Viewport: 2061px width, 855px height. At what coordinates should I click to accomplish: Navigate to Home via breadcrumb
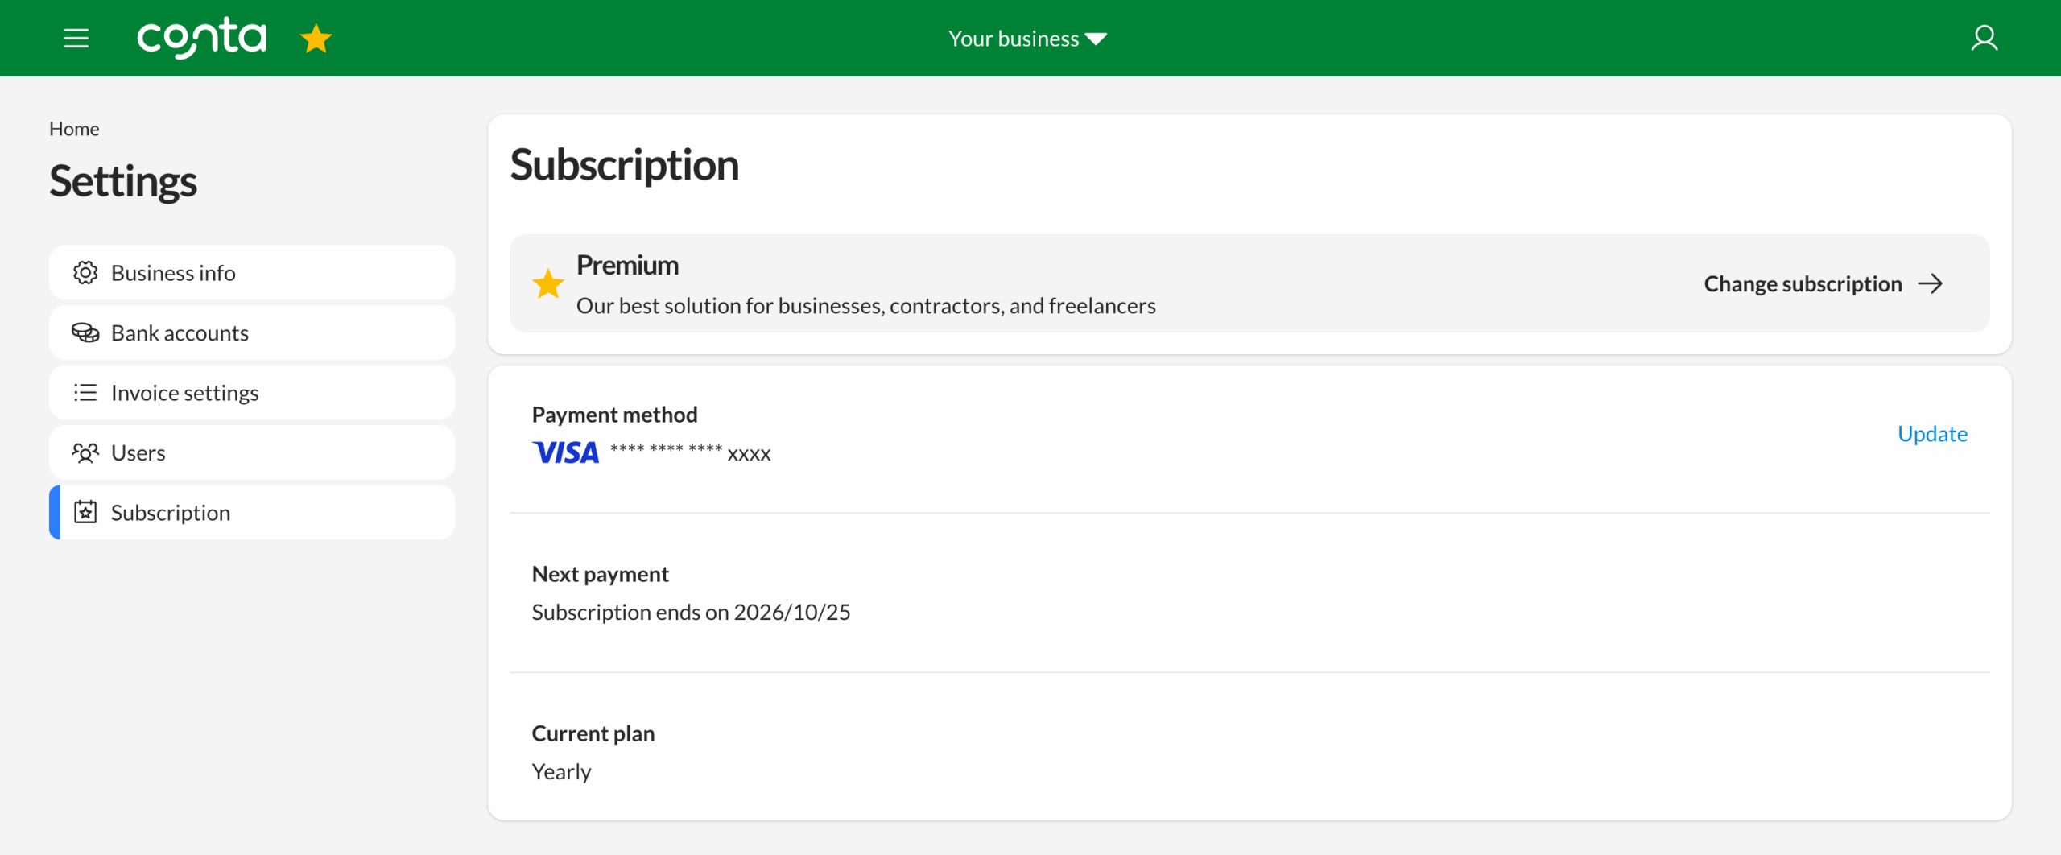[74, 129]
